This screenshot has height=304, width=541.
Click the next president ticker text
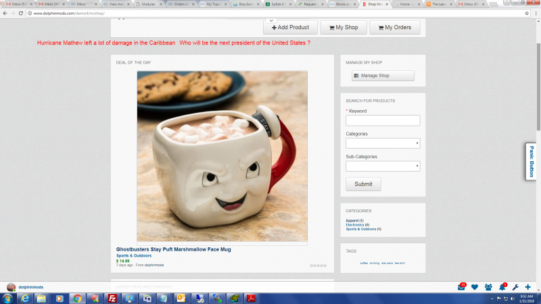[245, 43]
